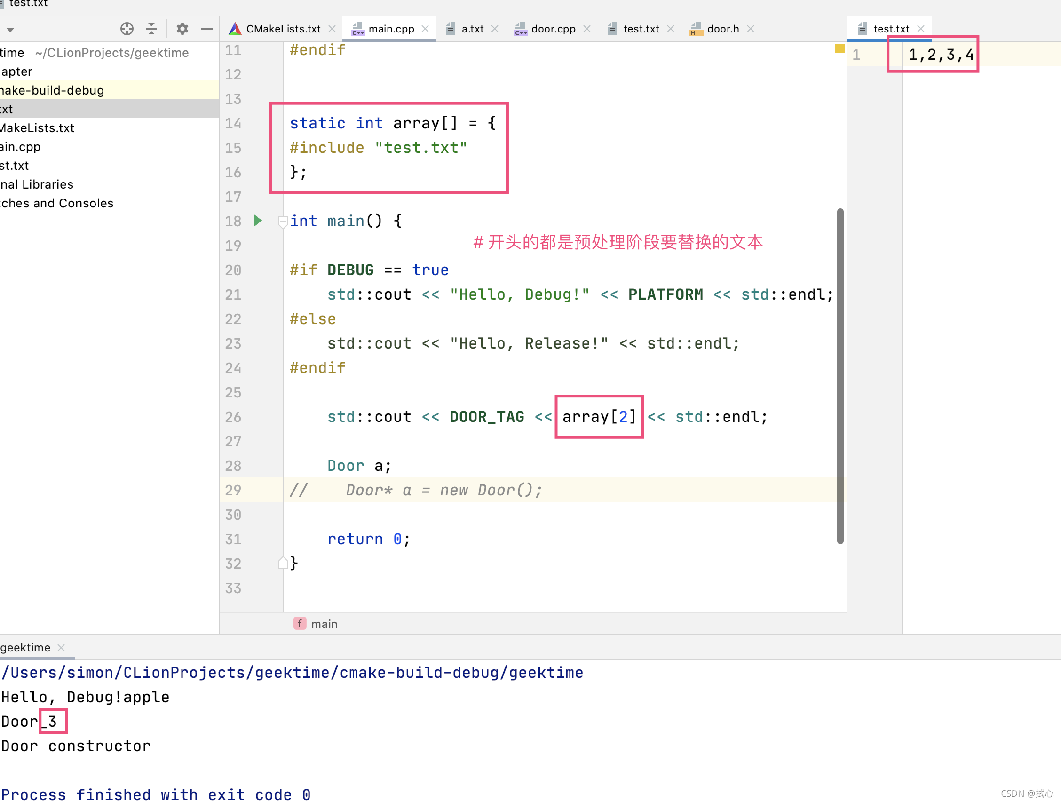This screenshot has height=802, width=1061.
Task: Click the C++ file icon on main.cpp tab
Action: pos(358,29)
